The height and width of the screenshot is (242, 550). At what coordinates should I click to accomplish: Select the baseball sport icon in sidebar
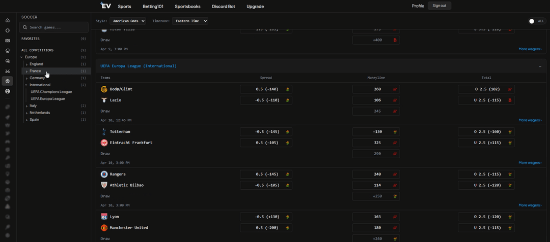click(x=7, y=31)
